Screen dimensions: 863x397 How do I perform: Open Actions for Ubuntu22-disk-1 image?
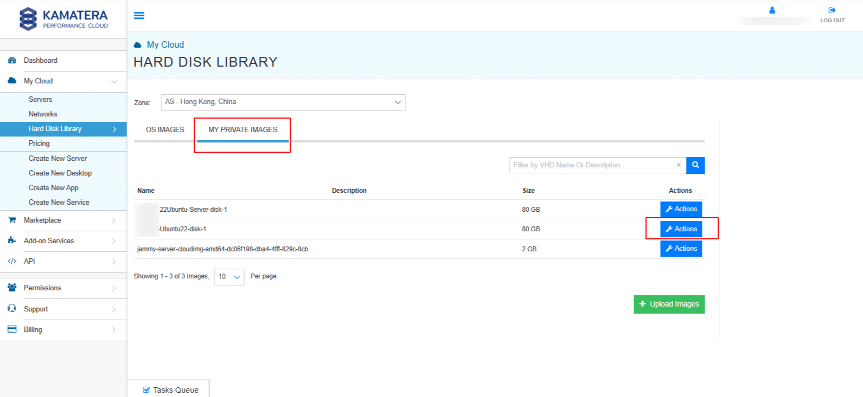pos(681,229)
